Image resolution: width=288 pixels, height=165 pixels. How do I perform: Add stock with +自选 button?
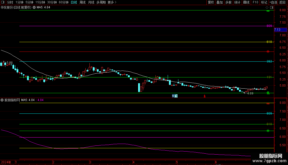click(273, 2)
